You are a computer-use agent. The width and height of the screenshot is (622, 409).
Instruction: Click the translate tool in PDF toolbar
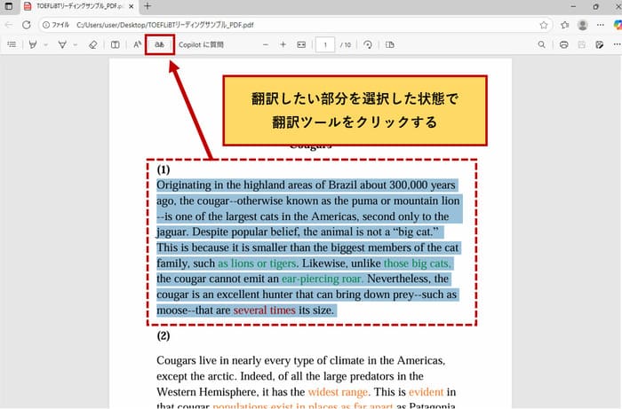(x=159, y=43)
